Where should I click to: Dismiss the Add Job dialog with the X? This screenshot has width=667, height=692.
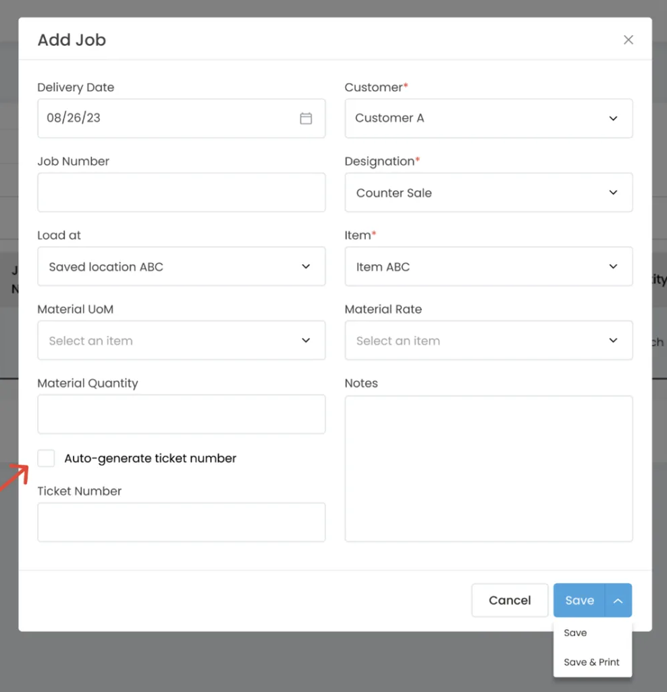[x=628, y=40]
